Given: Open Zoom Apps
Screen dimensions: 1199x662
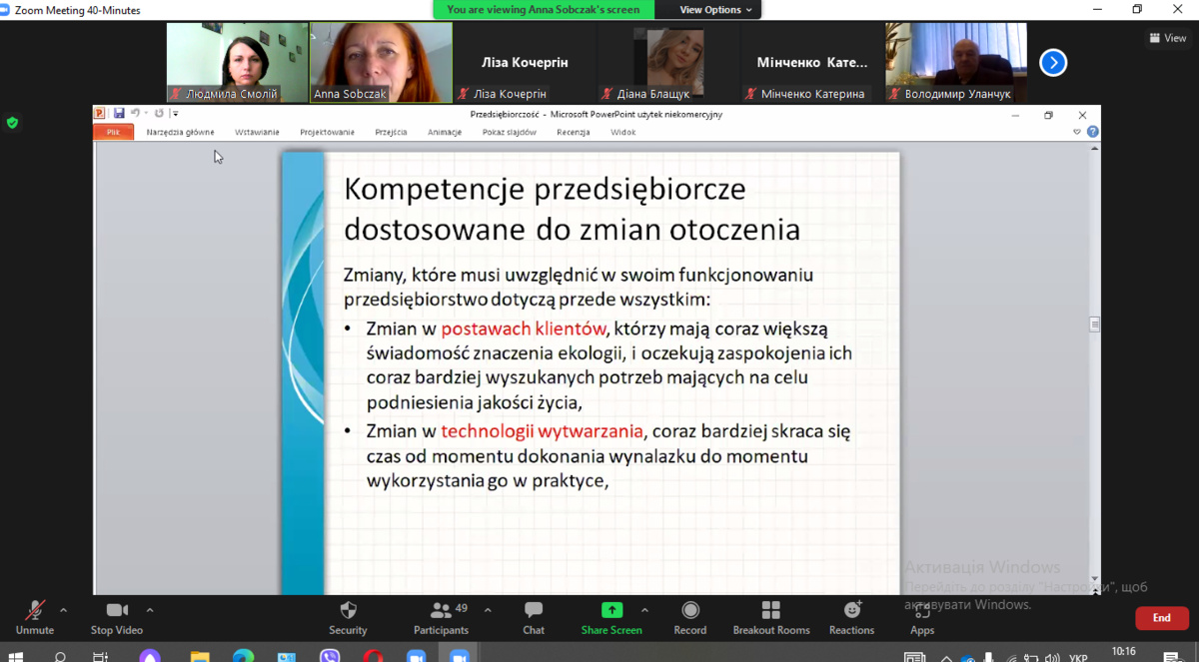Looking at the screenshot, I should tap(922, 618).
